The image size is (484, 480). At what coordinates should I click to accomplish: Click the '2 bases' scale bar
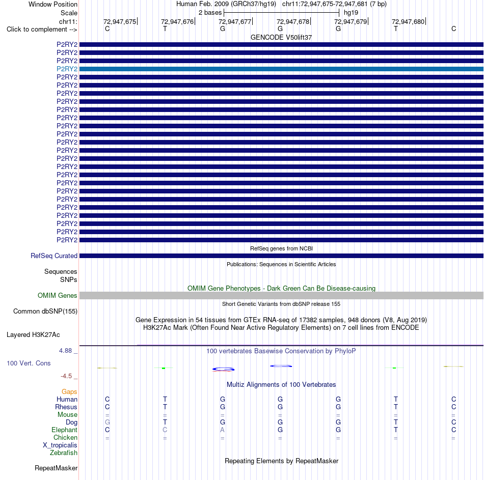tap(281, 13)
